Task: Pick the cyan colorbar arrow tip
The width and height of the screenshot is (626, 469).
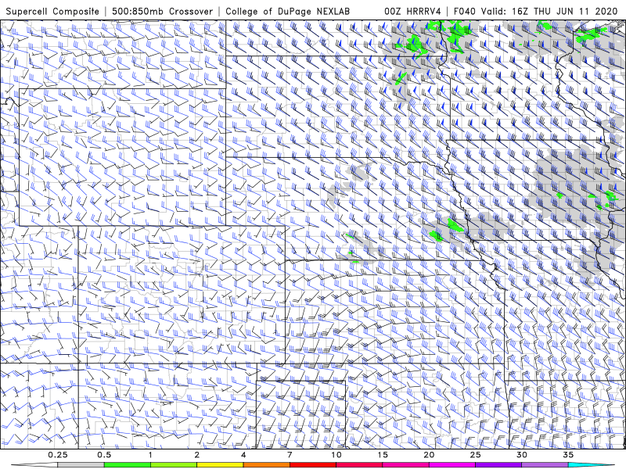Action: click(592, 465)
